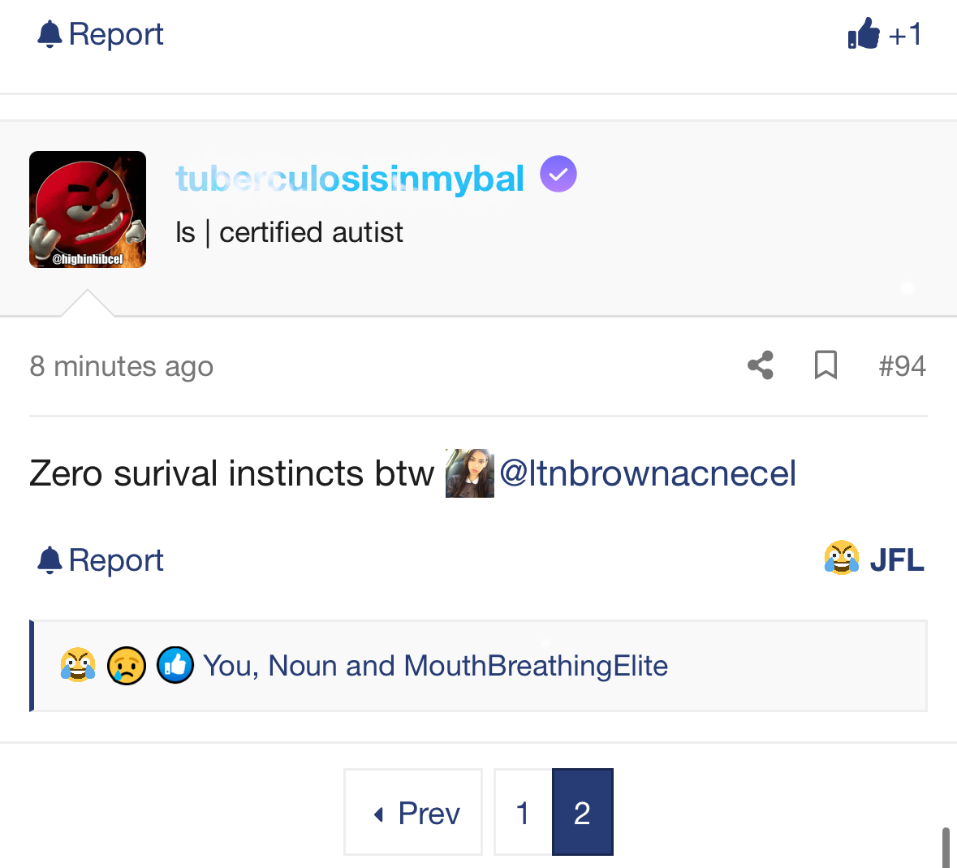
Task: Bookmark post #94
Action: tap(826, 365)
